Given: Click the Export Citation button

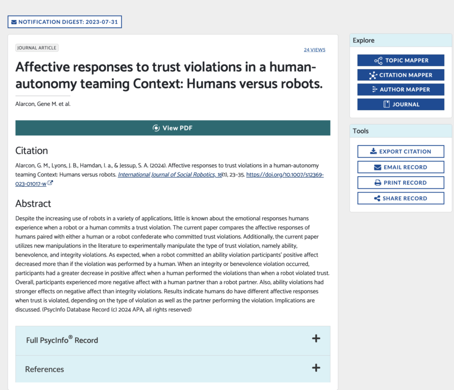Looking at the screenshot, I should (401, 152).
